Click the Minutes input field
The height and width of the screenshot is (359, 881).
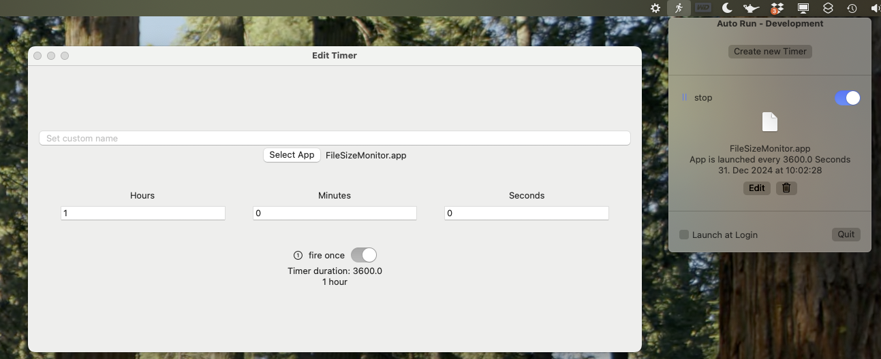[x=335, y=213]
